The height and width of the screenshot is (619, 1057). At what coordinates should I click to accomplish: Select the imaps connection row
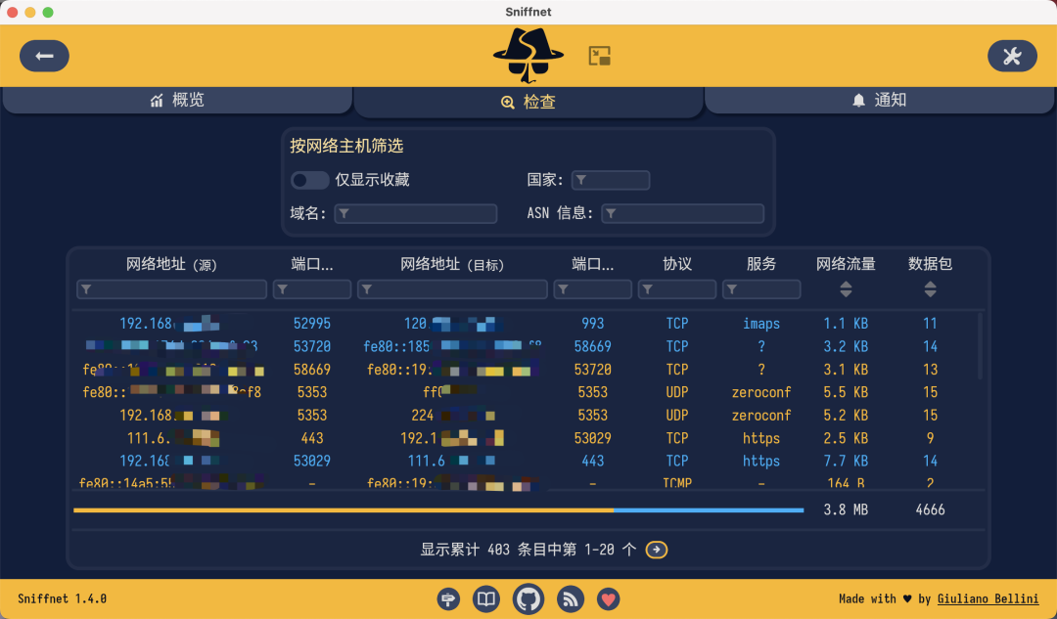(528, 324)
